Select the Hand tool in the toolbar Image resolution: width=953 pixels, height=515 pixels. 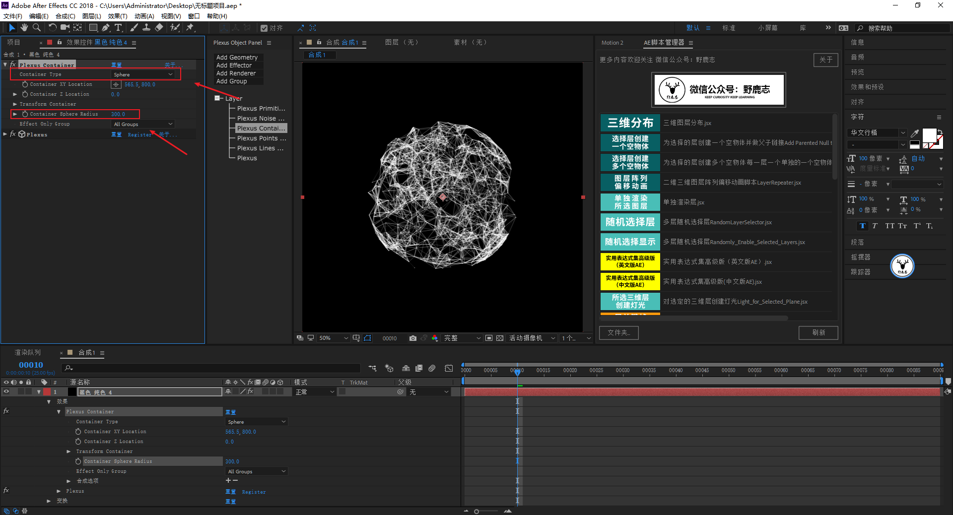tap(24, 28)
